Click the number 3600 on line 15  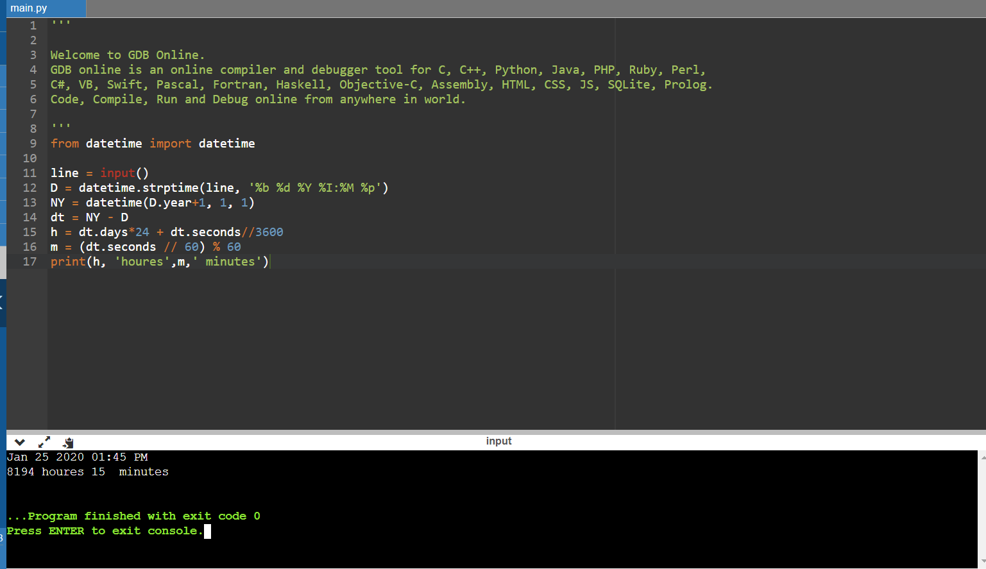(x=269, y=232)
